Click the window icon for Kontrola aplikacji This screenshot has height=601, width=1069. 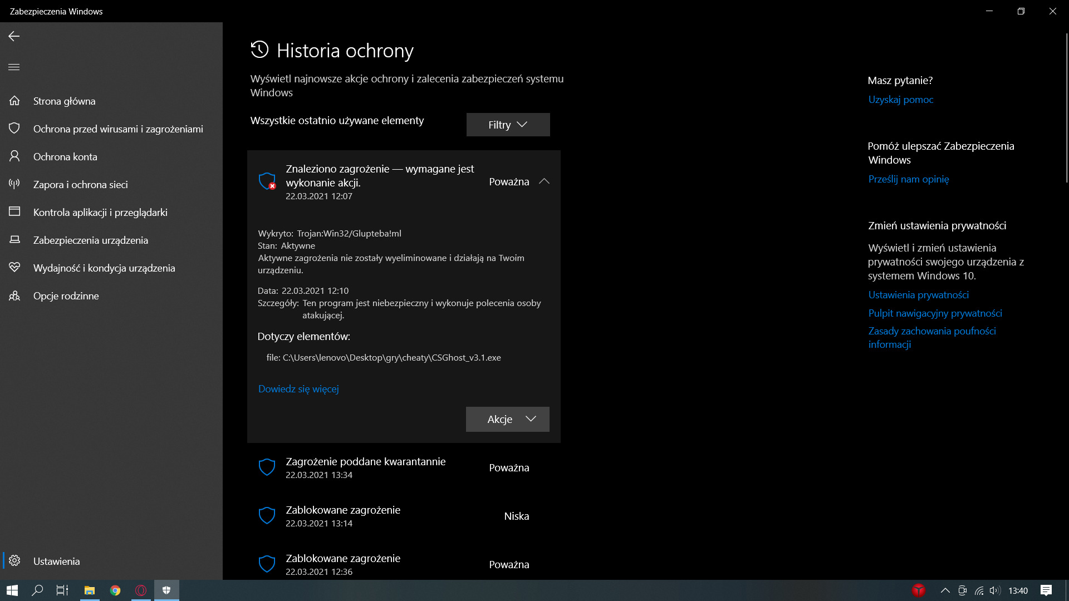pos(14,212)
